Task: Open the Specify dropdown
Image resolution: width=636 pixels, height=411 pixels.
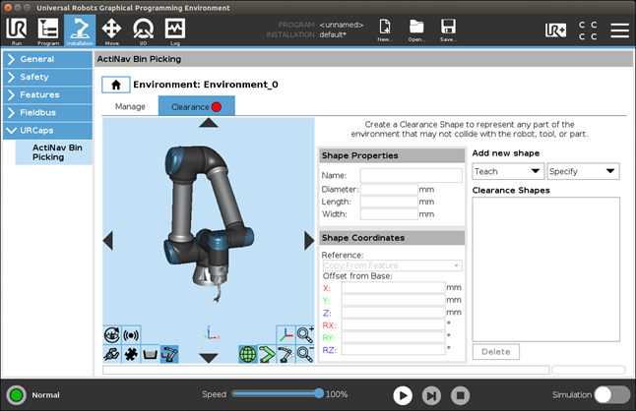Action: point(583,171)
